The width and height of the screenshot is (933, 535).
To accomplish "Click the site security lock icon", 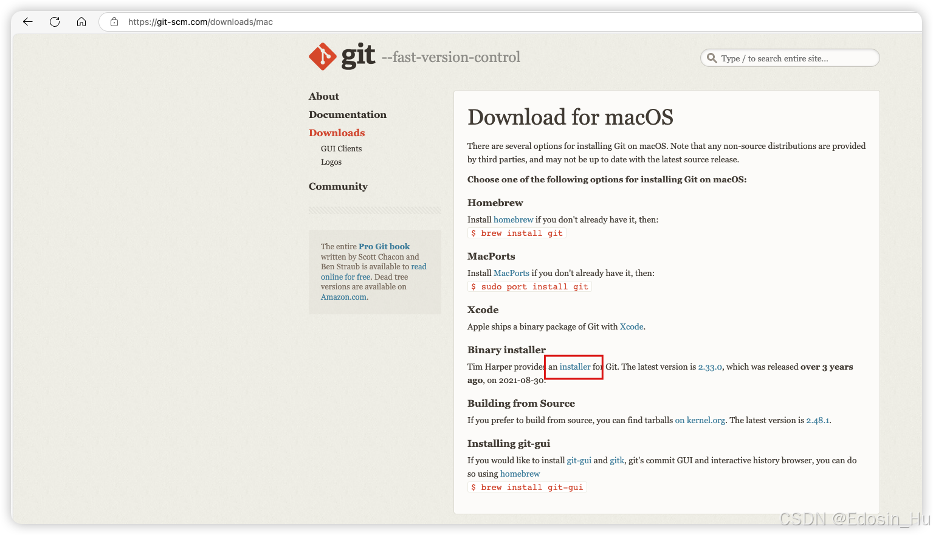I will click(114, 22).
